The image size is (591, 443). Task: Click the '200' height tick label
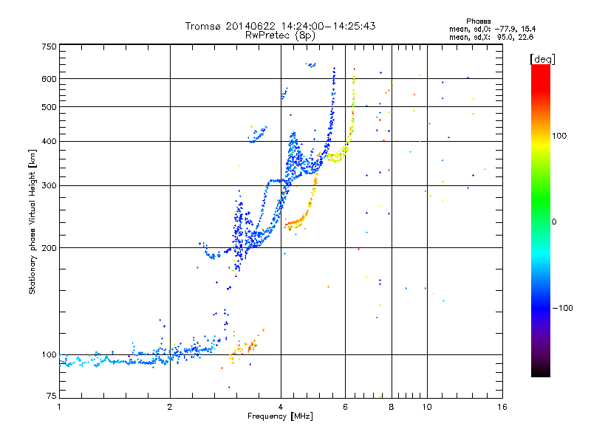pyautogui.click(x=49, y=248)
